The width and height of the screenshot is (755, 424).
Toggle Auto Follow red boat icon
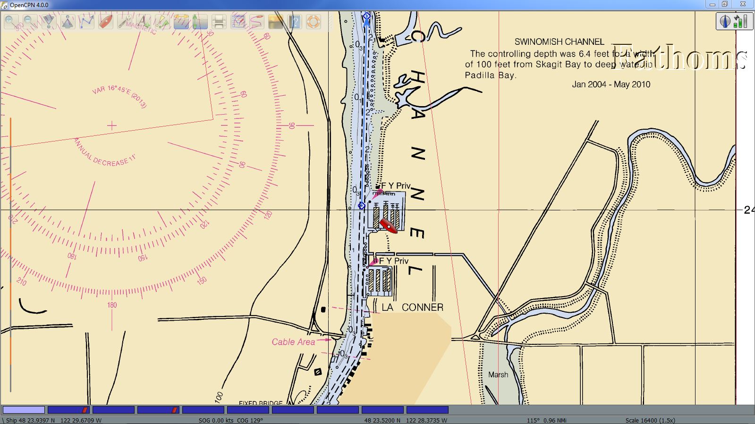point(105,22)
